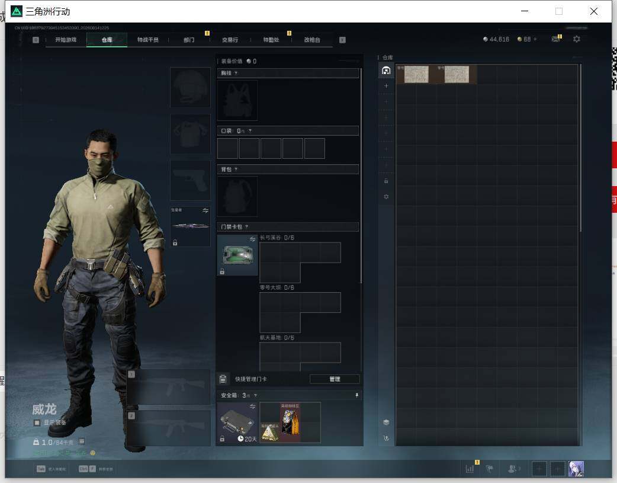Click the first empty pocket slot
This screenshot has height=483, width=617.
point(227,149)
